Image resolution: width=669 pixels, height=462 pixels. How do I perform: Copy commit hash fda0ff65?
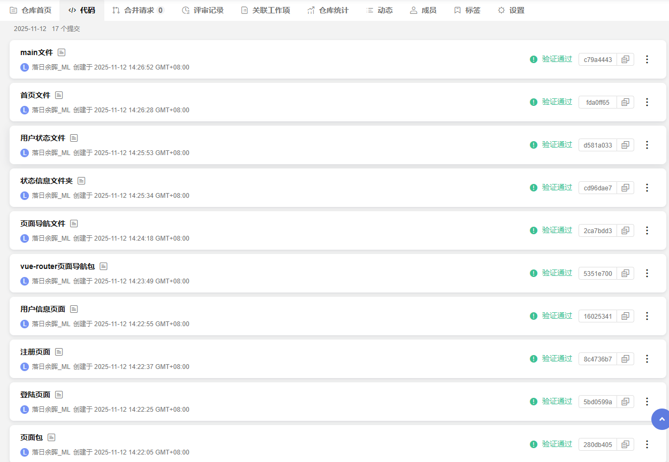[x=625, y=102]
